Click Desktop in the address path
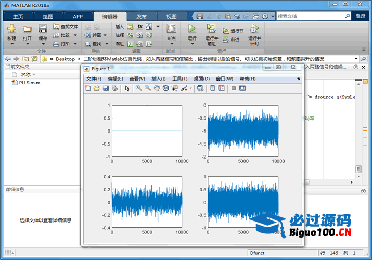 click(x=65, y=59)
